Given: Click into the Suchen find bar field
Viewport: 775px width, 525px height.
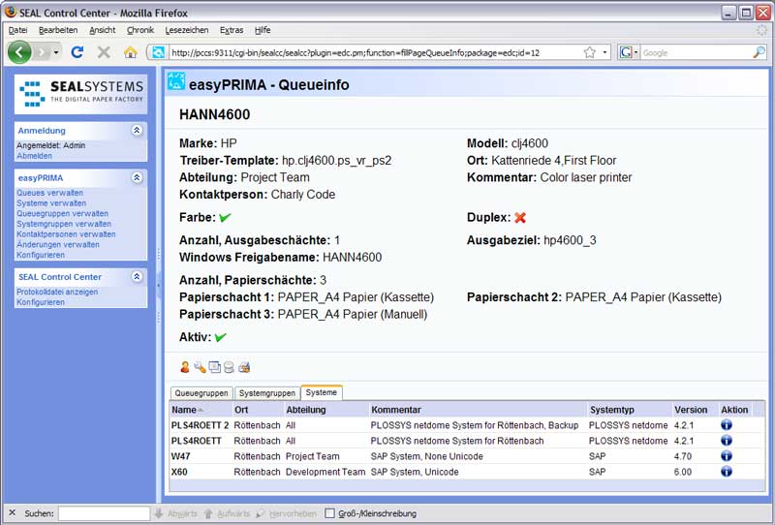Looking at the screenshot, I should (x=104, y=513).
